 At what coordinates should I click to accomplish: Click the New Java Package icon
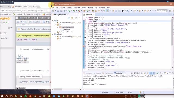click(85, 11)
